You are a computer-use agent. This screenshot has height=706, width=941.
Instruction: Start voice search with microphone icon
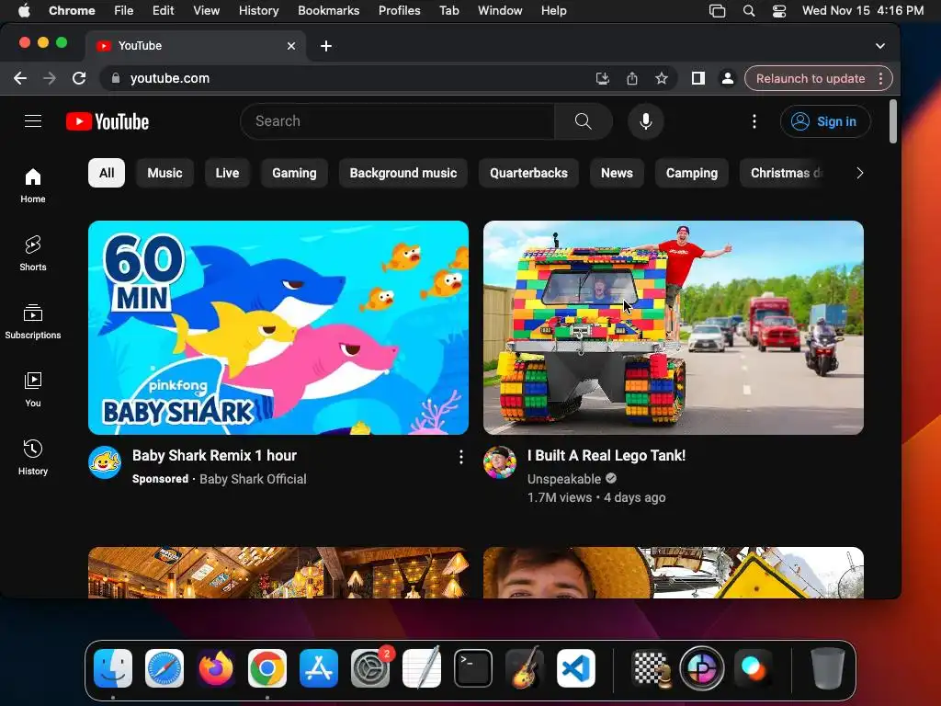point(646,121)
